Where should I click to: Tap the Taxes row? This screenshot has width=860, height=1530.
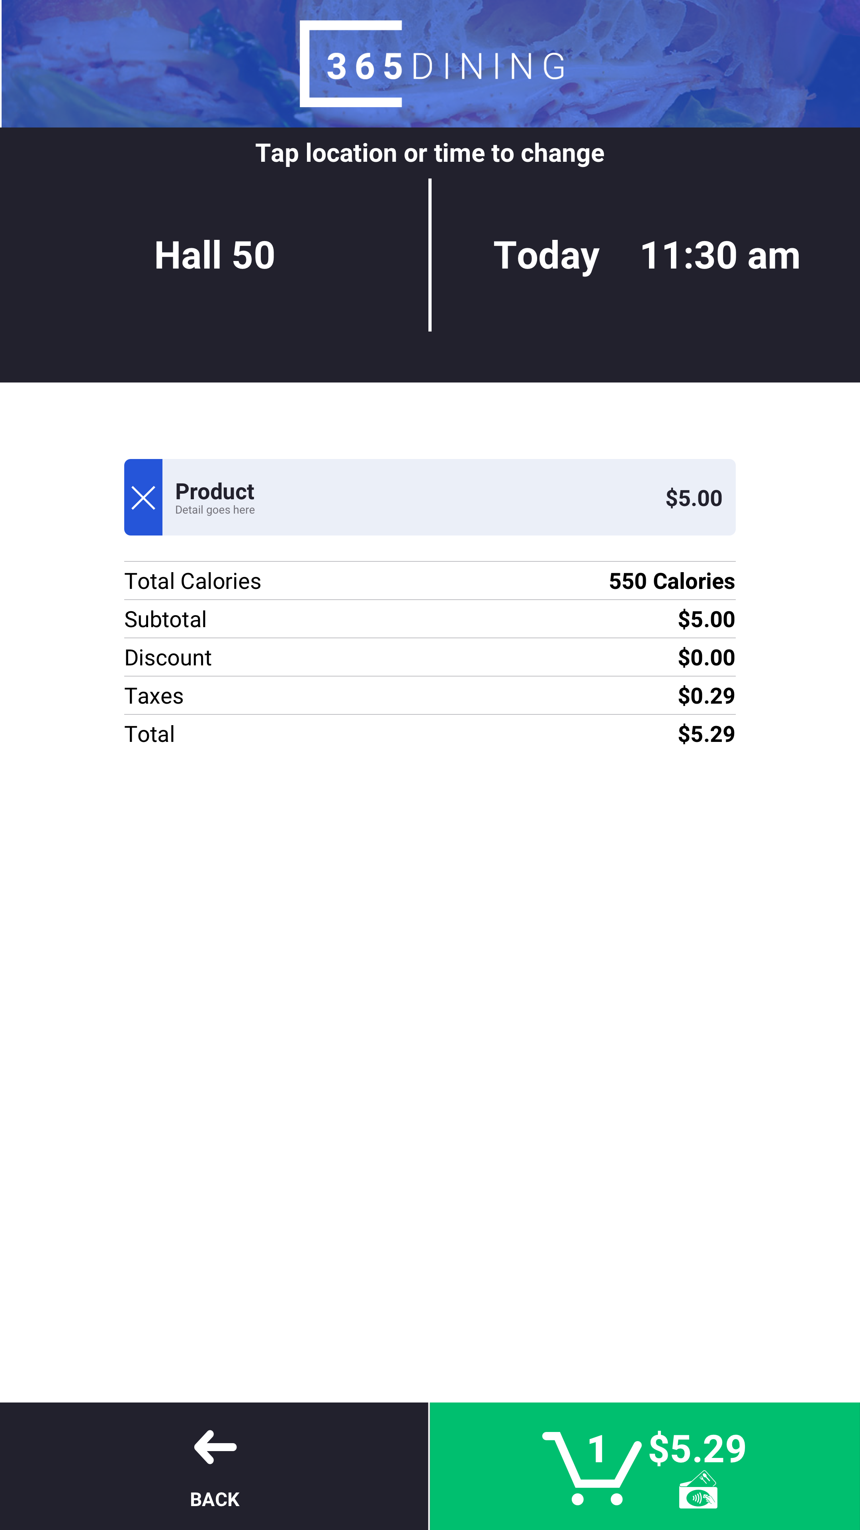point(430,696)
